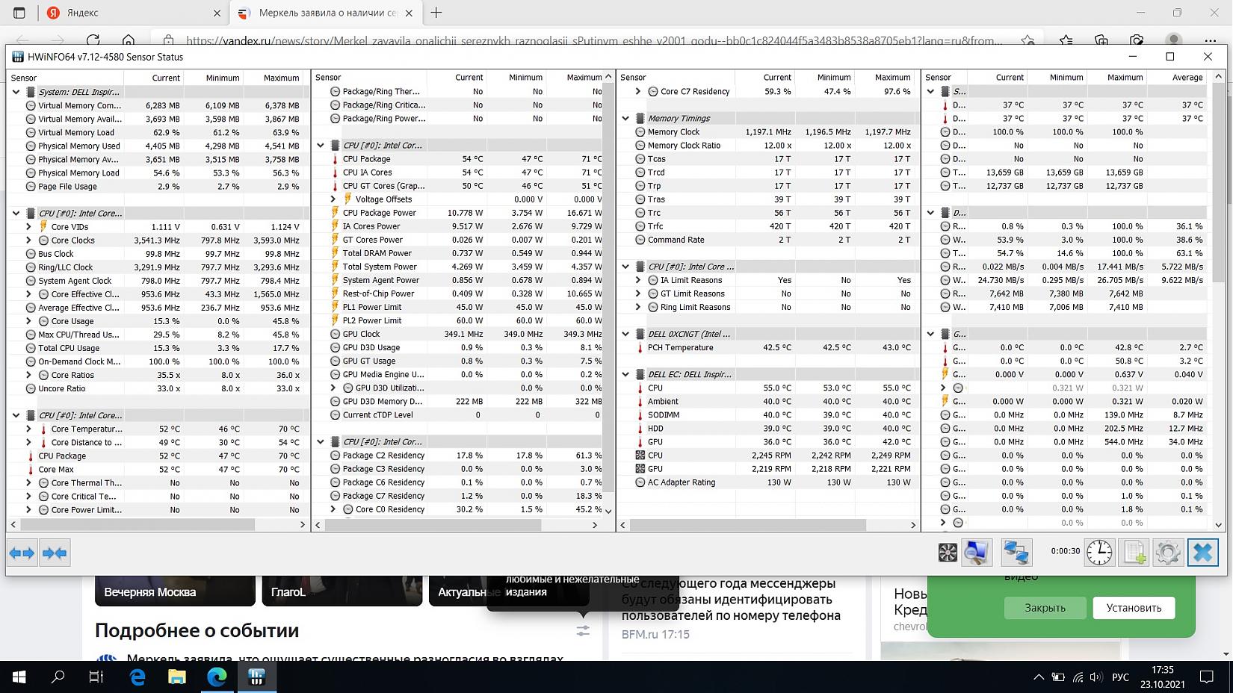
Task: Click the shrink-columns inward arrows icon in HWiNFO
Action: [x=55, y=553]
